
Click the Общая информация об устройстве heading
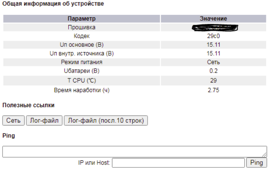coord(53,4)
